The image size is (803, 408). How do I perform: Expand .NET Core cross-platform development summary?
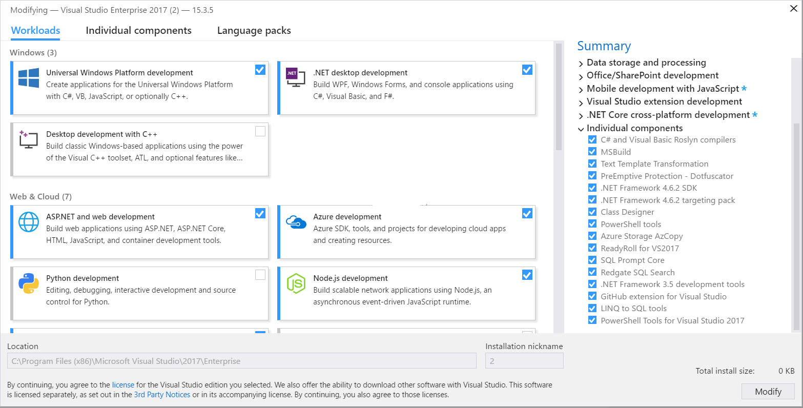point(581,116)
